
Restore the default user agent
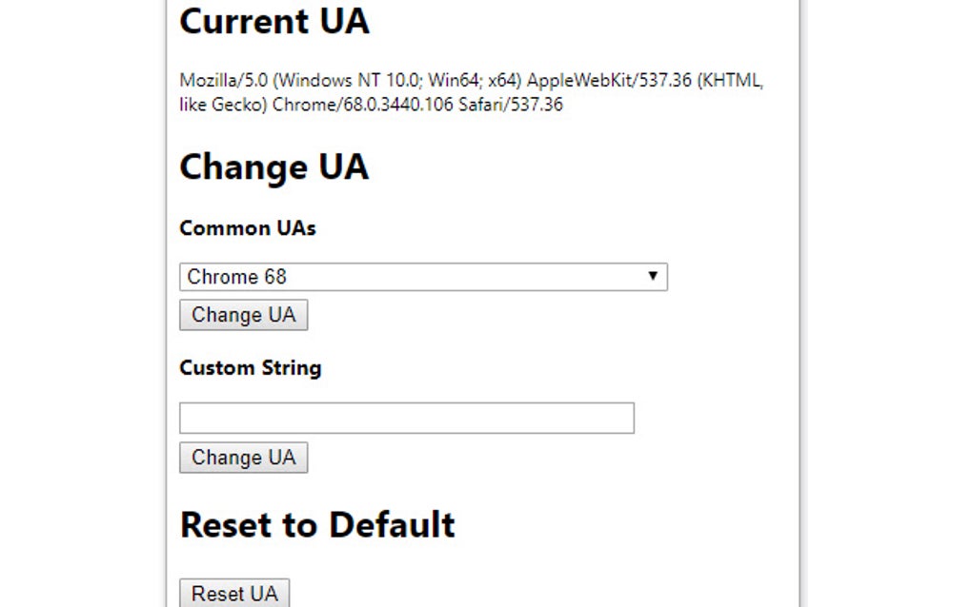(233, 592)
